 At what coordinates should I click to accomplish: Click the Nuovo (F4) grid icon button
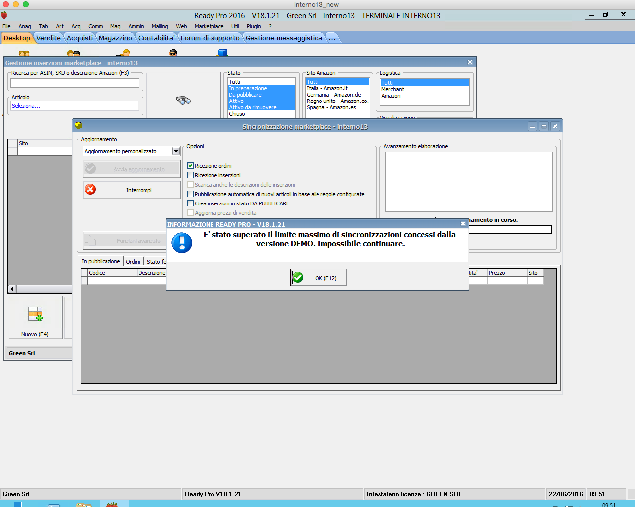(35, 317)
